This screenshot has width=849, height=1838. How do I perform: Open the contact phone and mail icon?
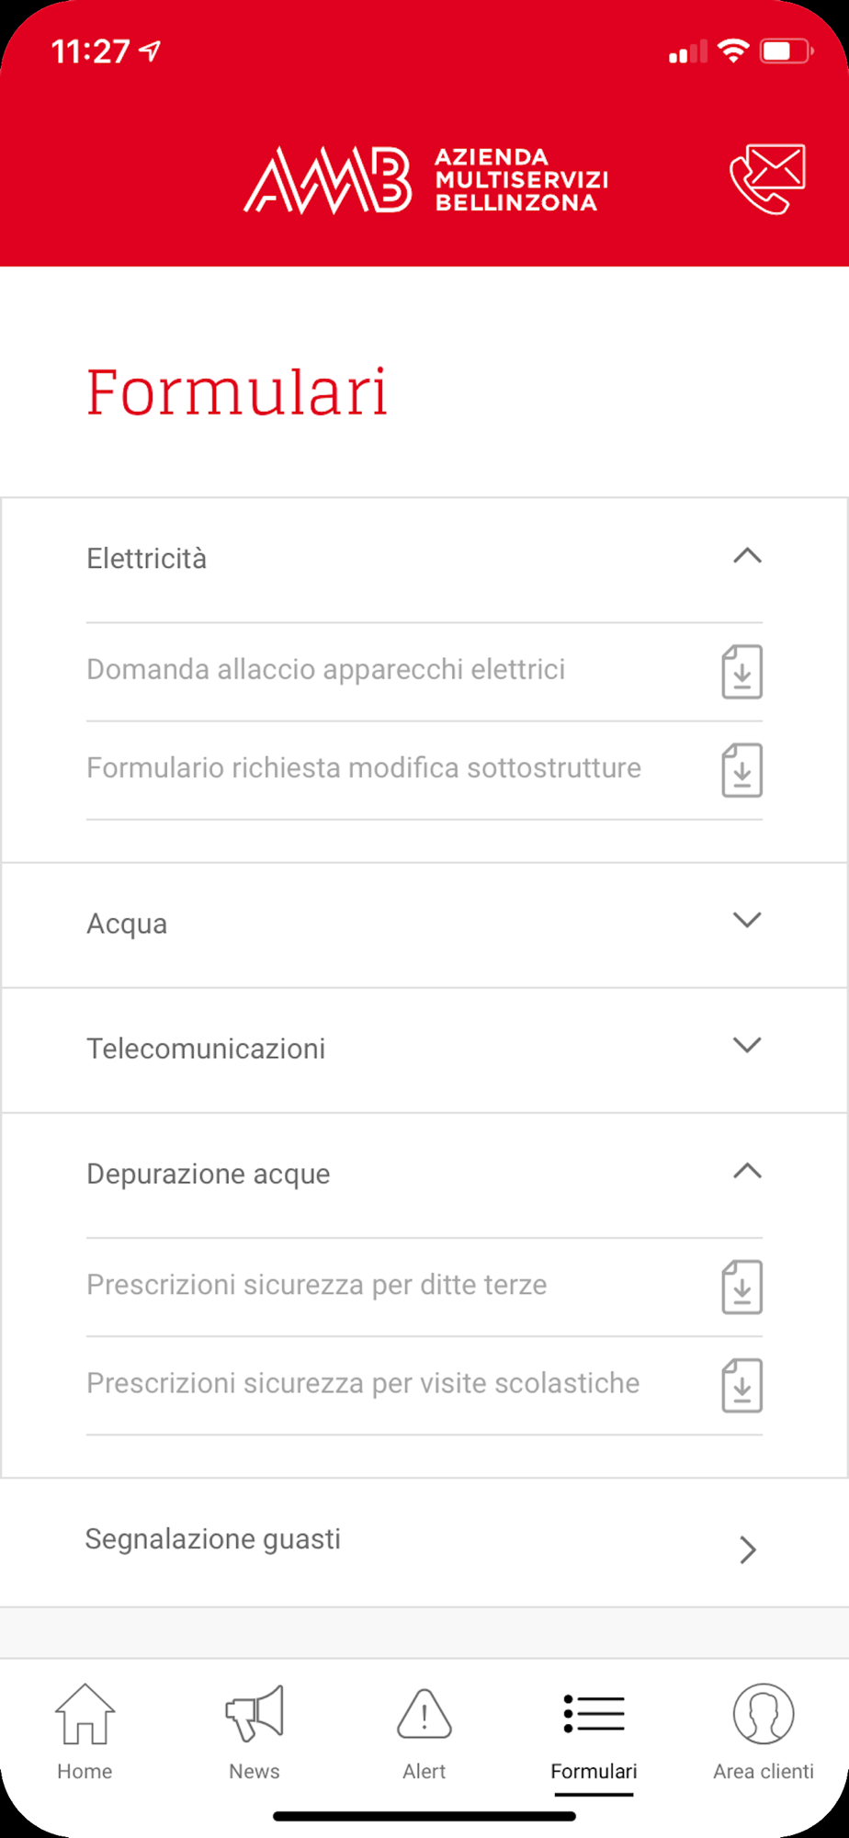pyautogui.click(x=767, y=178)
